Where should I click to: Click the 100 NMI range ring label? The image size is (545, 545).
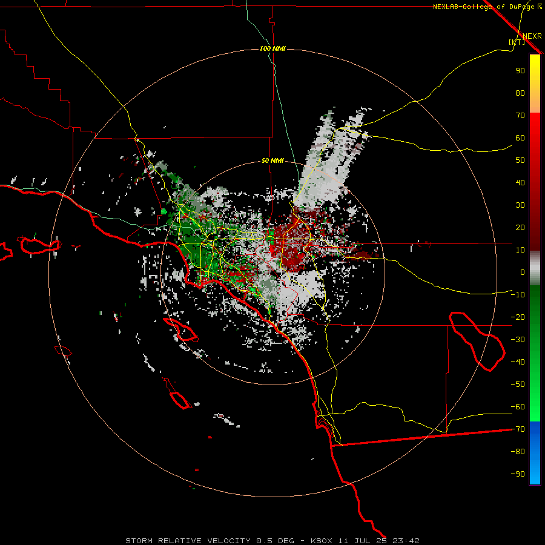[272, 48]
